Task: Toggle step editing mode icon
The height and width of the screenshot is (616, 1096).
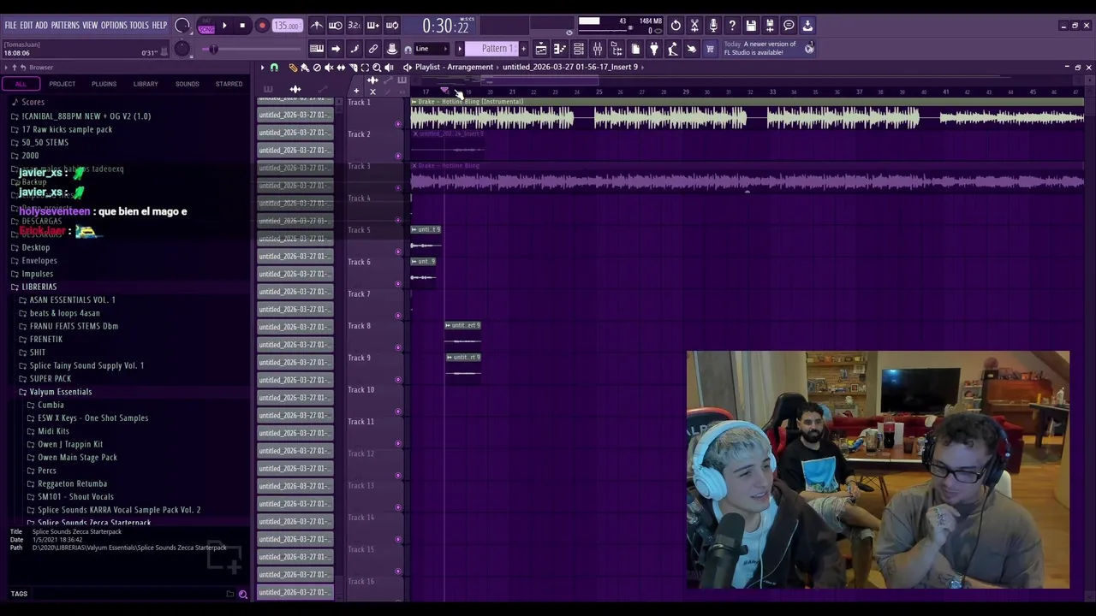Action: pos(354,49)
